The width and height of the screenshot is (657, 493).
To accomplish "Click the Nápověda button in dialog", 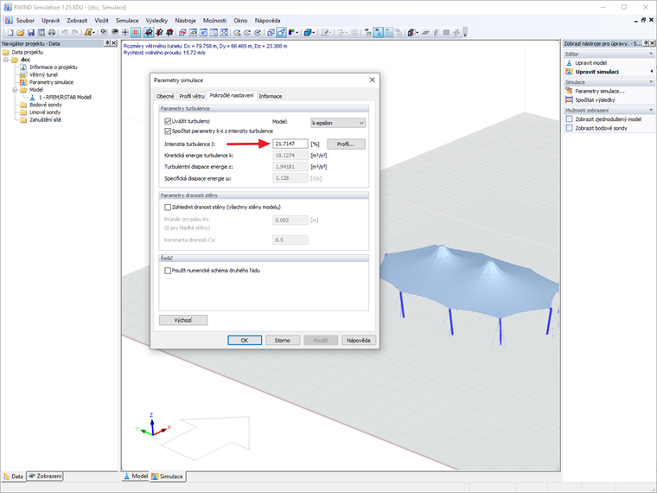I will (359, 341).
